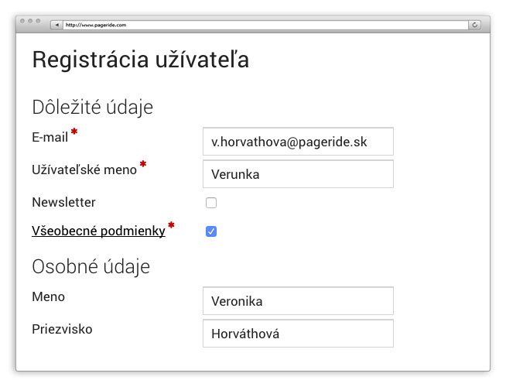
Task: Click the browser back arrow button
Action: 56,25
